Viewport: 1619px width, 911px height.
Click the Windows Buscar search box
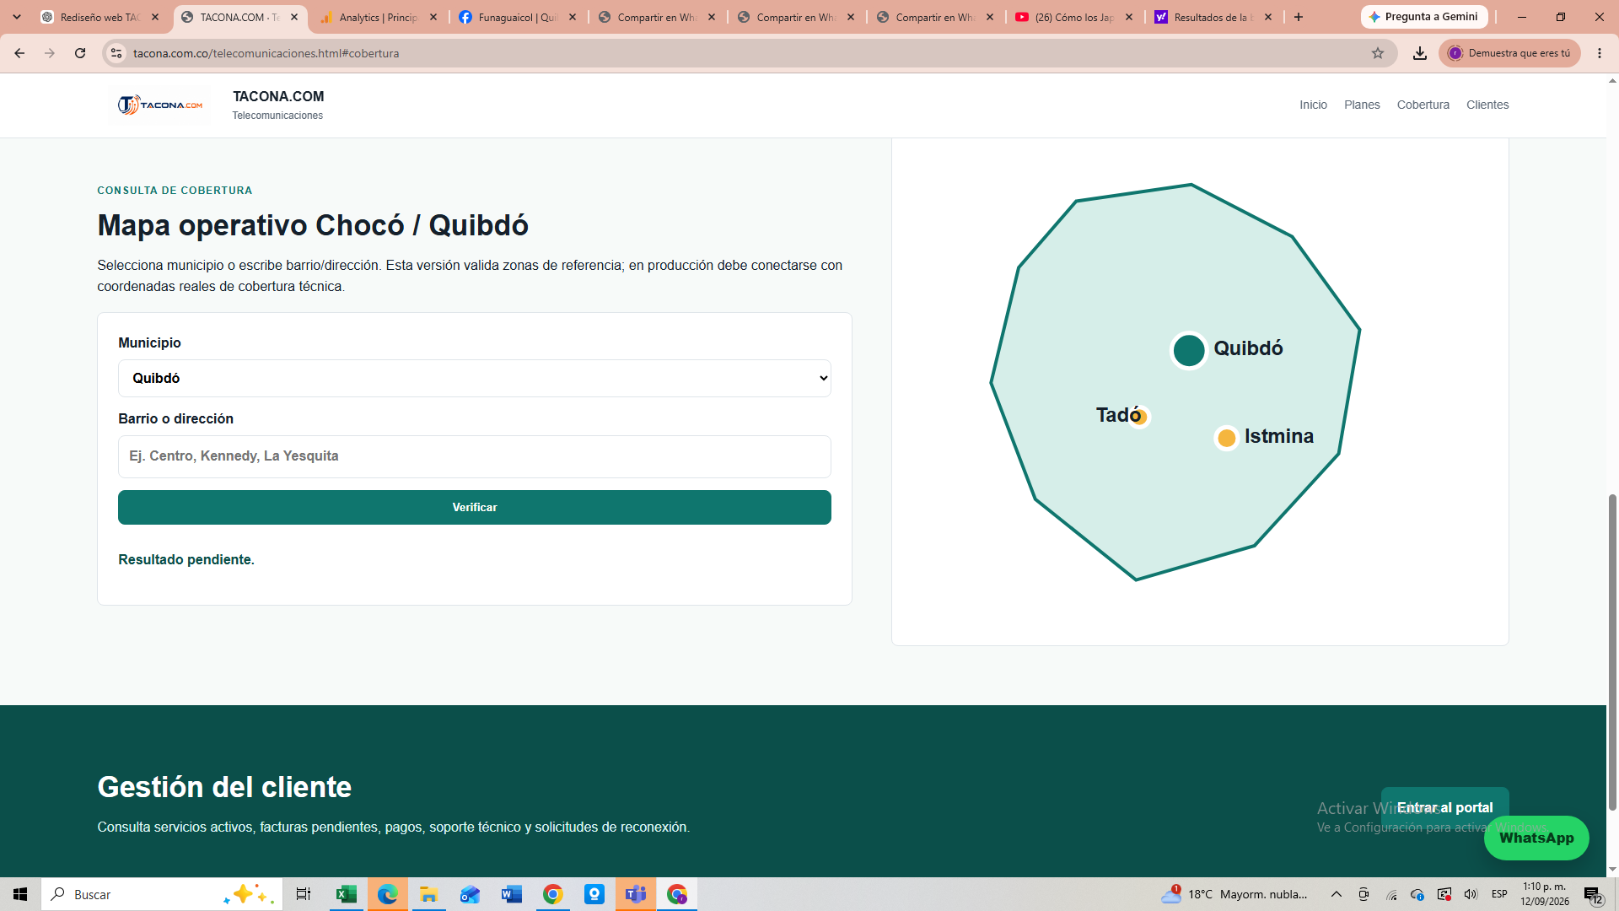(162, 894)
